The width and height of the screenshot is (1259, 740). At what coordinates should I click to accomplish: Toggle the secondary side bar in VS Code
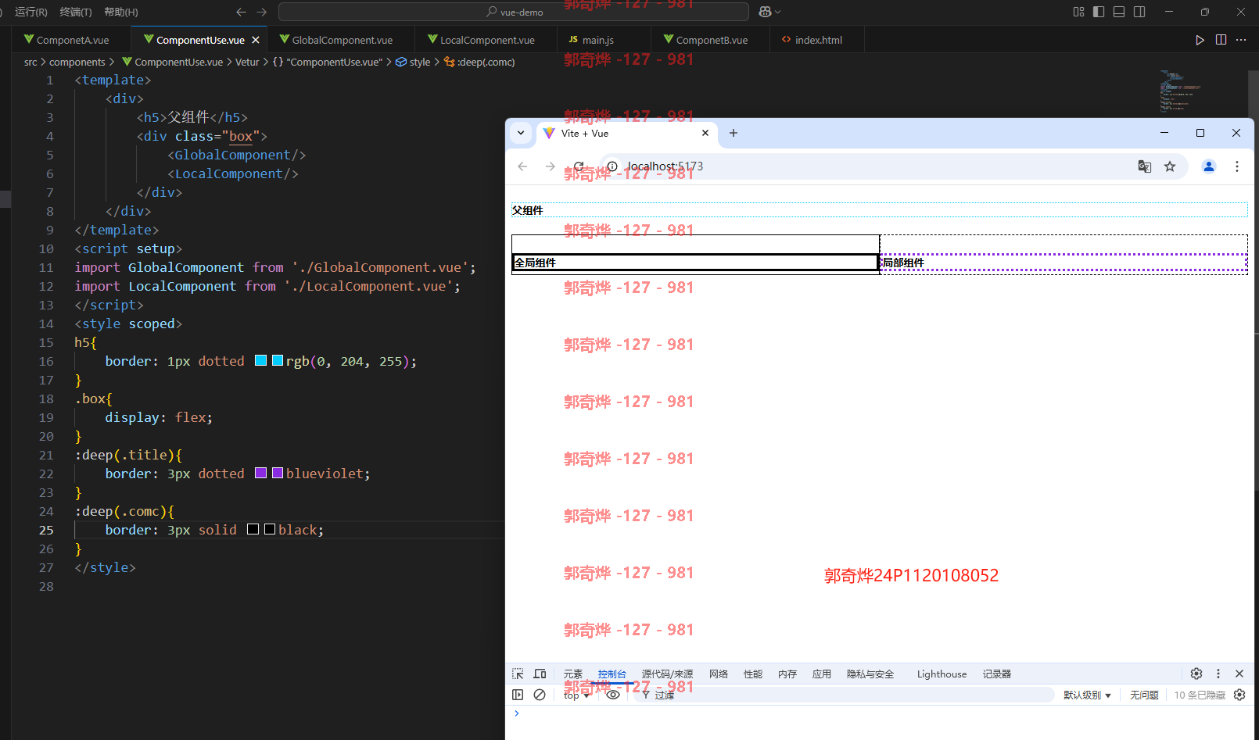[x=1139, y=12]
